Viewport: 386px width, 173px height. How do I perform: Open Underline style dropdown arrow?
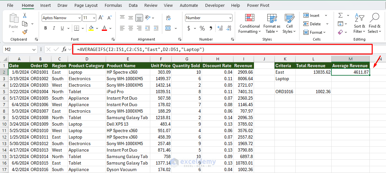68,28
